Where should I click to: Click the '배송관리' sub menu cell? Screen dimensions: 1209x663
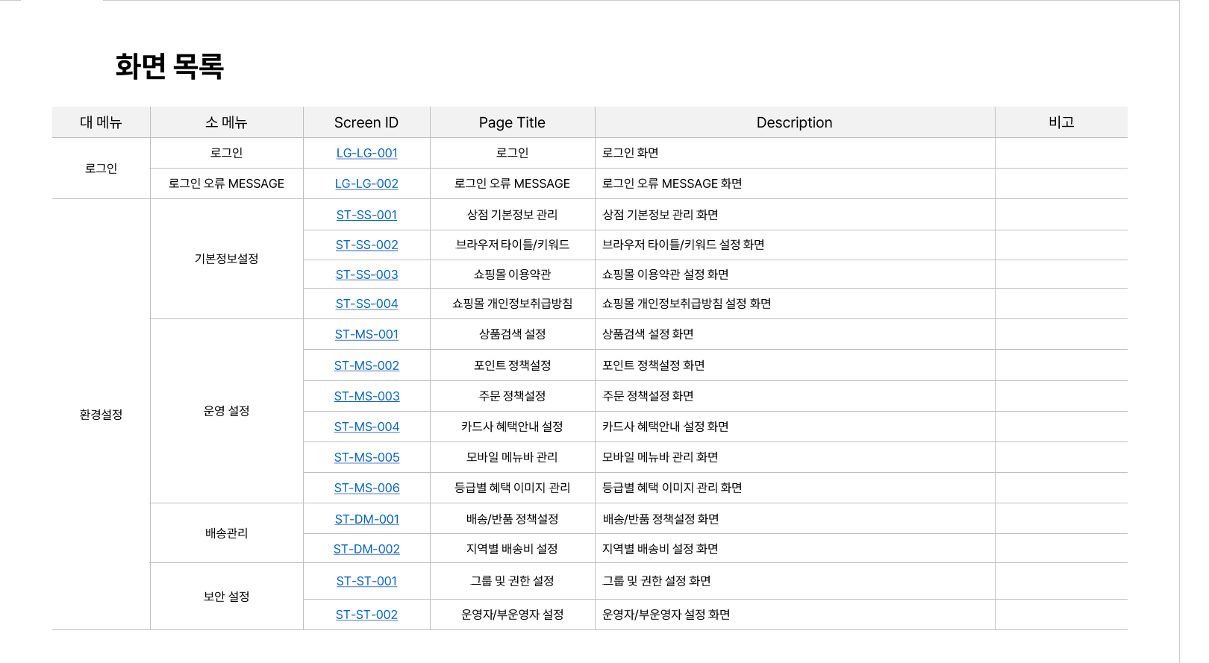(x=226, y=533)
